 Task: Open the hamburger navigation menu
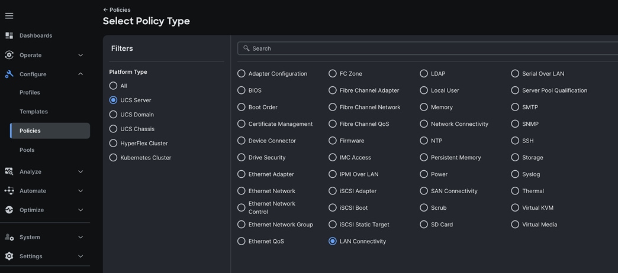[x=9, y=16]
